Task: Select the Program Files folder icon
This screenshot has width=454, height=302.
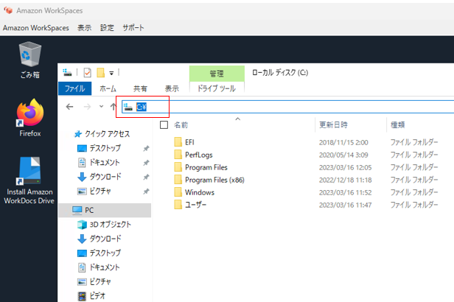Action: 178,167
